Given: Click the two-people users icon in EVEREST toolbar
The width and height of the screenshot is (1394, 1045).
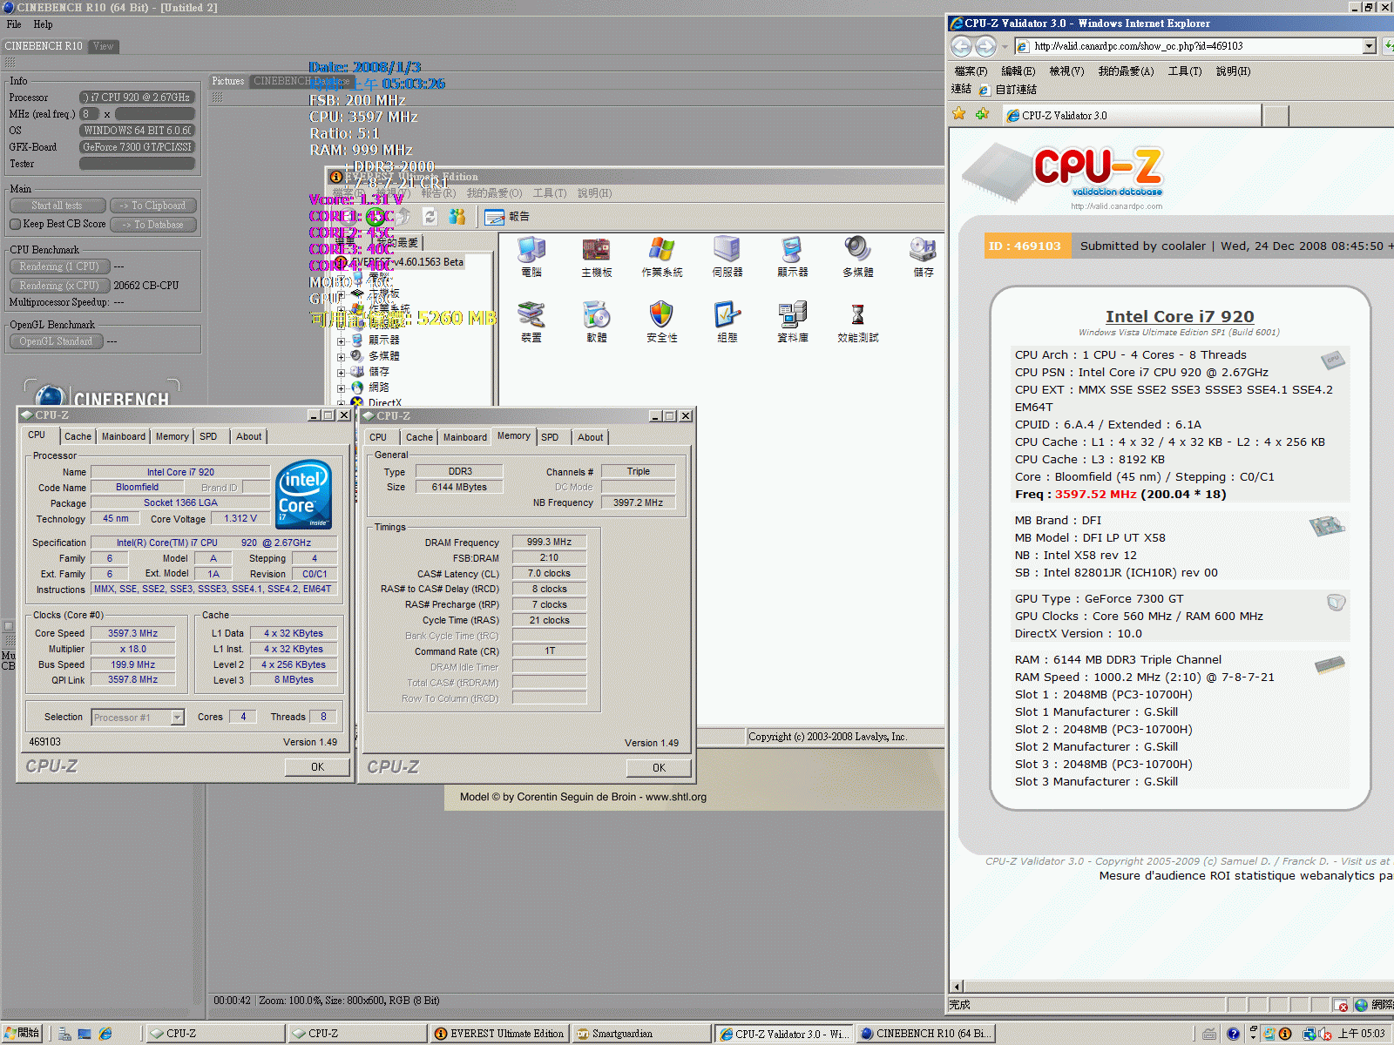Looking at the screenshot, I should point(457,216).
